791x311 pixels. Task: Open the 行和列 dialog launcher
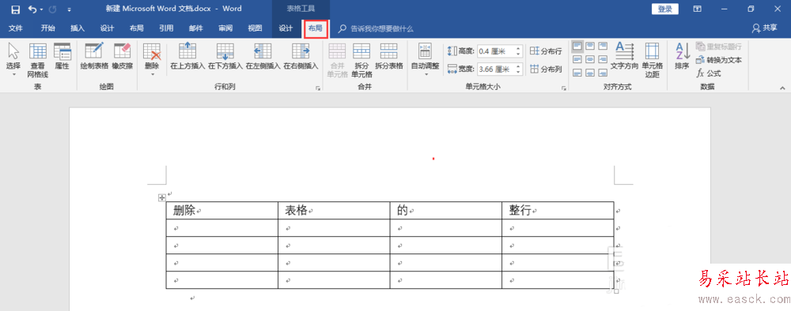[x=318, y=88]
